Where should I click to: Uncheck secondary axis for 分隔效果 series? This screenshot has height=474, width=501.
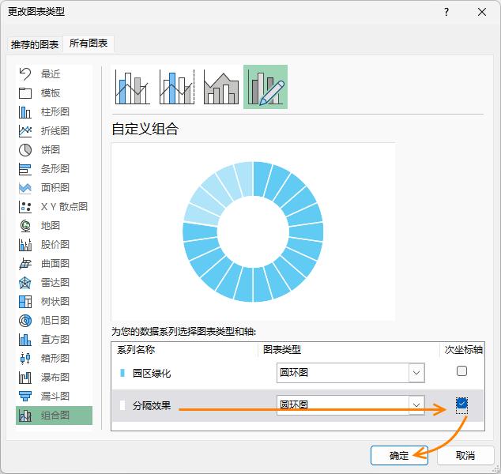pyautogui.click(x=462, y=404)
